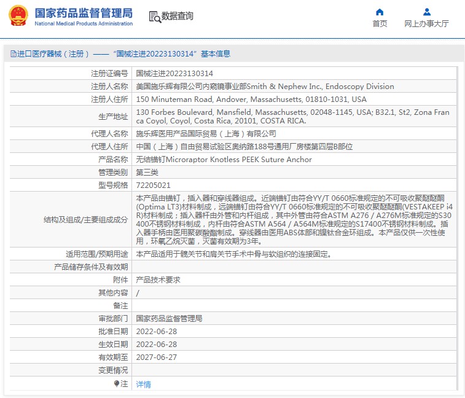The width and height of the screenshot is (465, 398).
Task: Click the 注册证编号 row label
Action: [109, 73]
